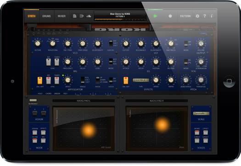Switch to the DRUMS tab
This screenshot has height=166, width=241.
(x=46, y=16)
